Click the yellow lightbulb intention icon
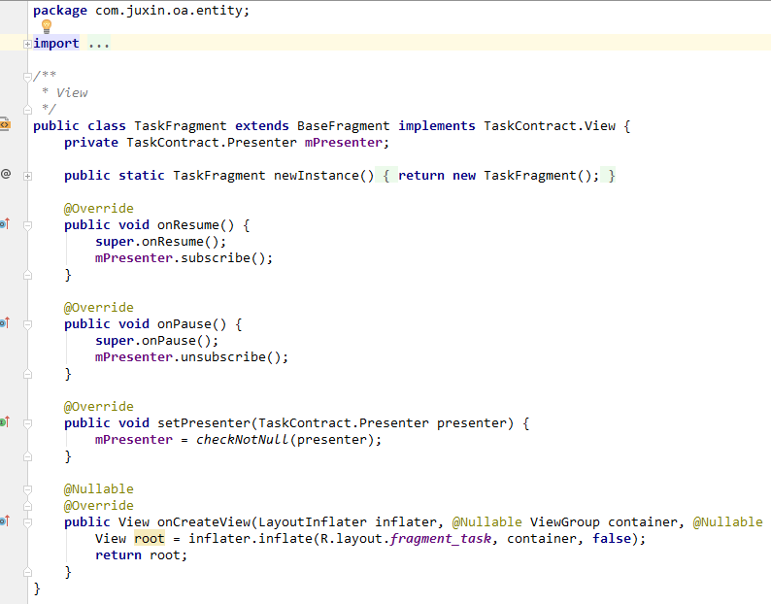Screen dimensions: 771x604 click(47, 26)
